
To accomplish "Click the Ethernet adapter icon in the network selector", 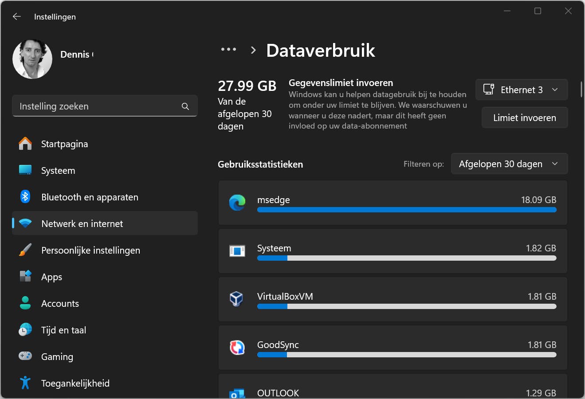I will pos(489,89).
